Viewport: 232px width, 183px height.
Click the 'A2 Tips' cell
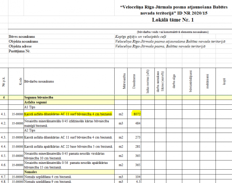pos(69,131)
